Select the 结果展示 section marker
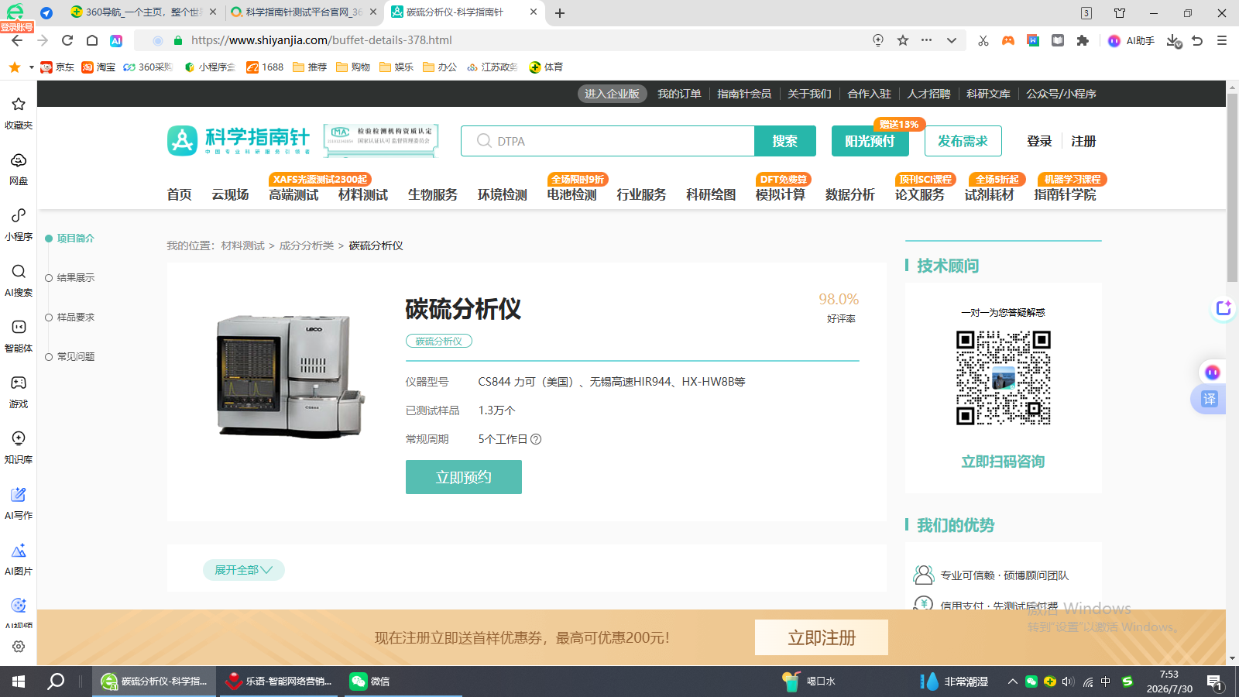Image resolution: width=1239 pixels, height=697 pixels. tap(70, 278)
